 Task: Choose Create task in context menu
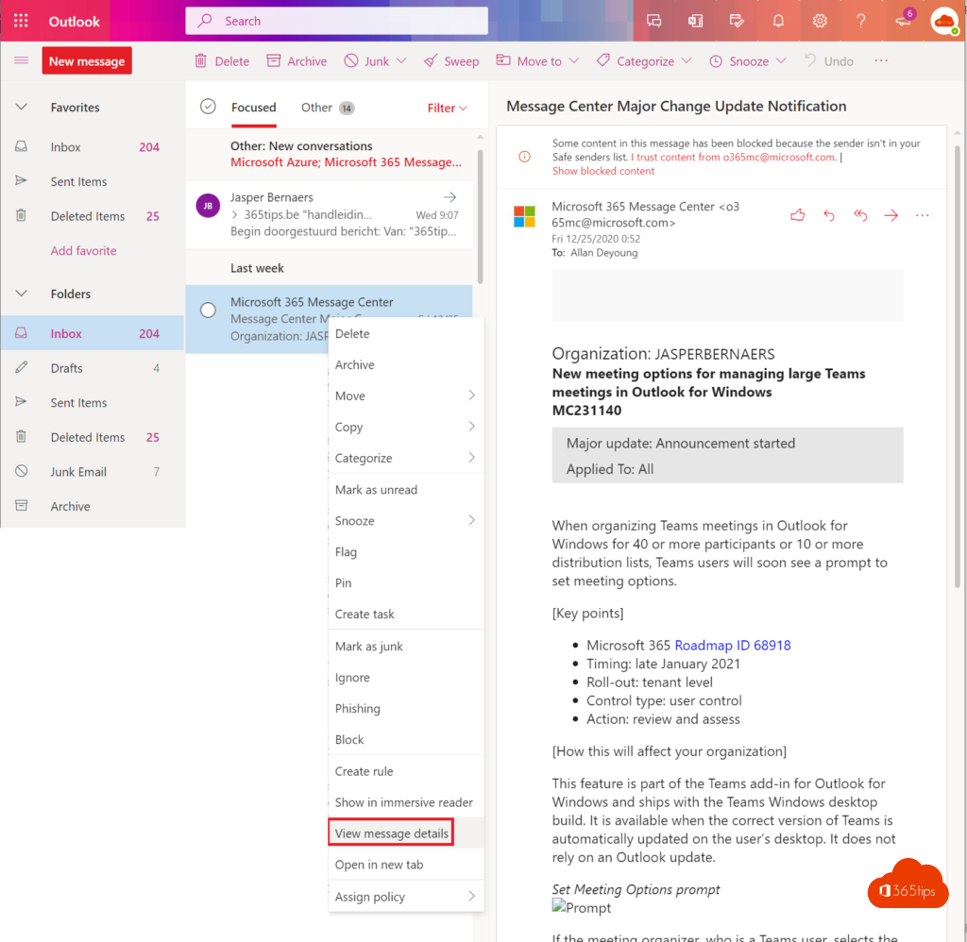point(406,614)
